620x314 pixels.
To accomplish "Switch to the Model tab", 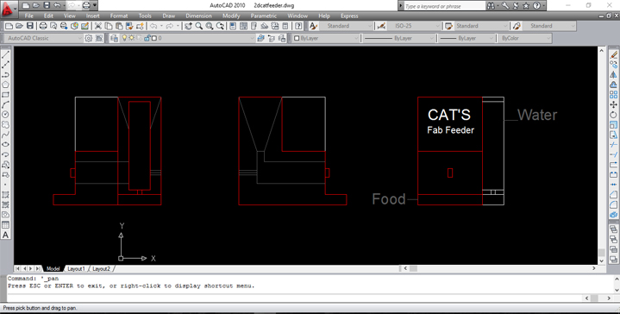I will (53, 269).
